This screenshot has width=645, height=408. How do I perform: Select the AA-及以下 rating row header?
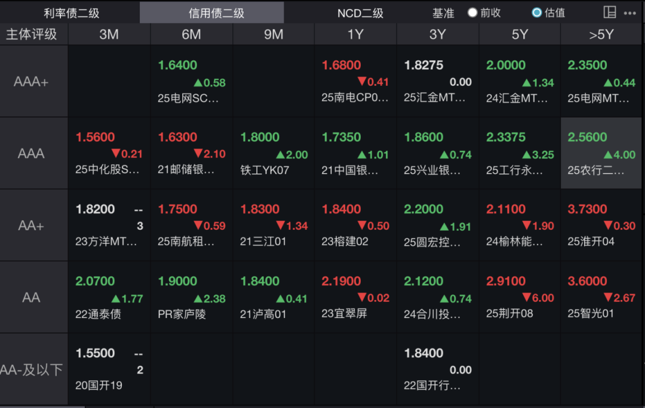click(x=32, y=370)
